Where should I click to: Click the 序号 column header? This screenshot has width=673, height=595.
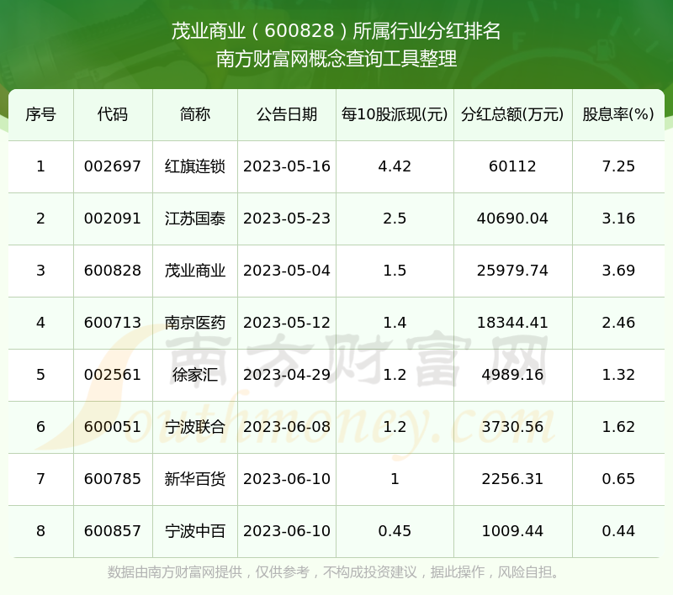(x=40, y=114)
